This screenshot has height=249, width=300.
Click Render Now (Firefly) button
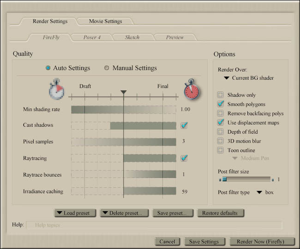262,242
